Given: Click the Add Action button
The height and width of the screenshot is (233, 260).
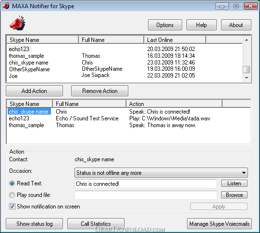Looking at the screenshot, I should point(34,91).
